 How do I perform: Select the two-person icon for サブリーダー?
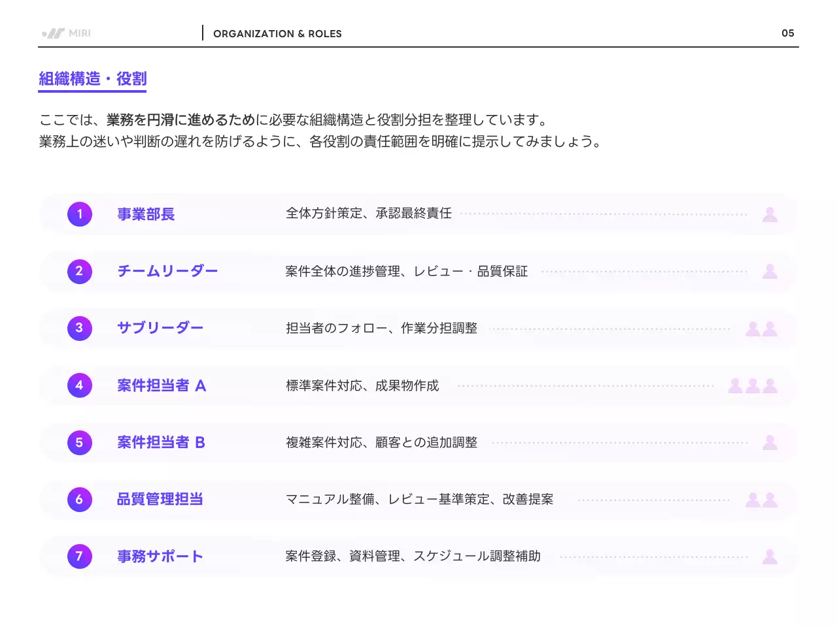pyautogui.click(x=761, y=329)
